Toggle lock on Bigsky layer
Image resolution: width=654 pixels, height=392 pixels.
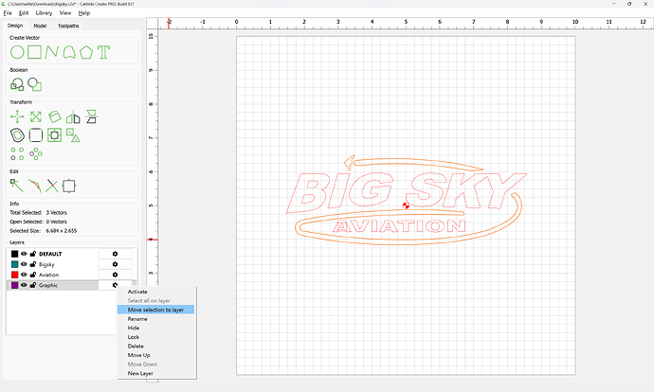point(33,264)
